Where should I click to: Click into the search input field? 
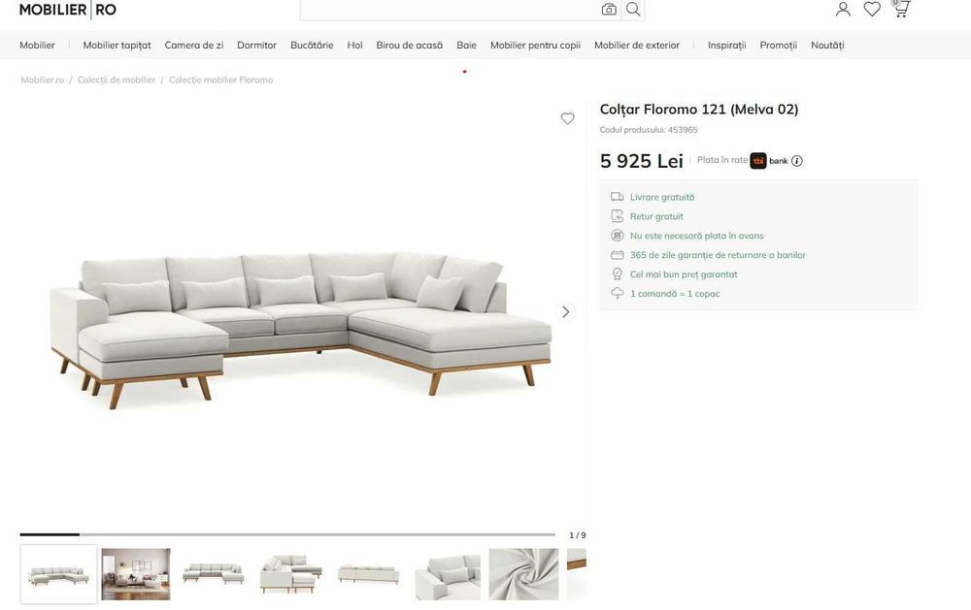click(x=451, y=10)
